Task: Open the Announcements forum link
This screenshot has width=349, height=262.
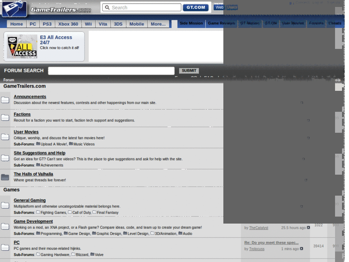Action: 30,97
